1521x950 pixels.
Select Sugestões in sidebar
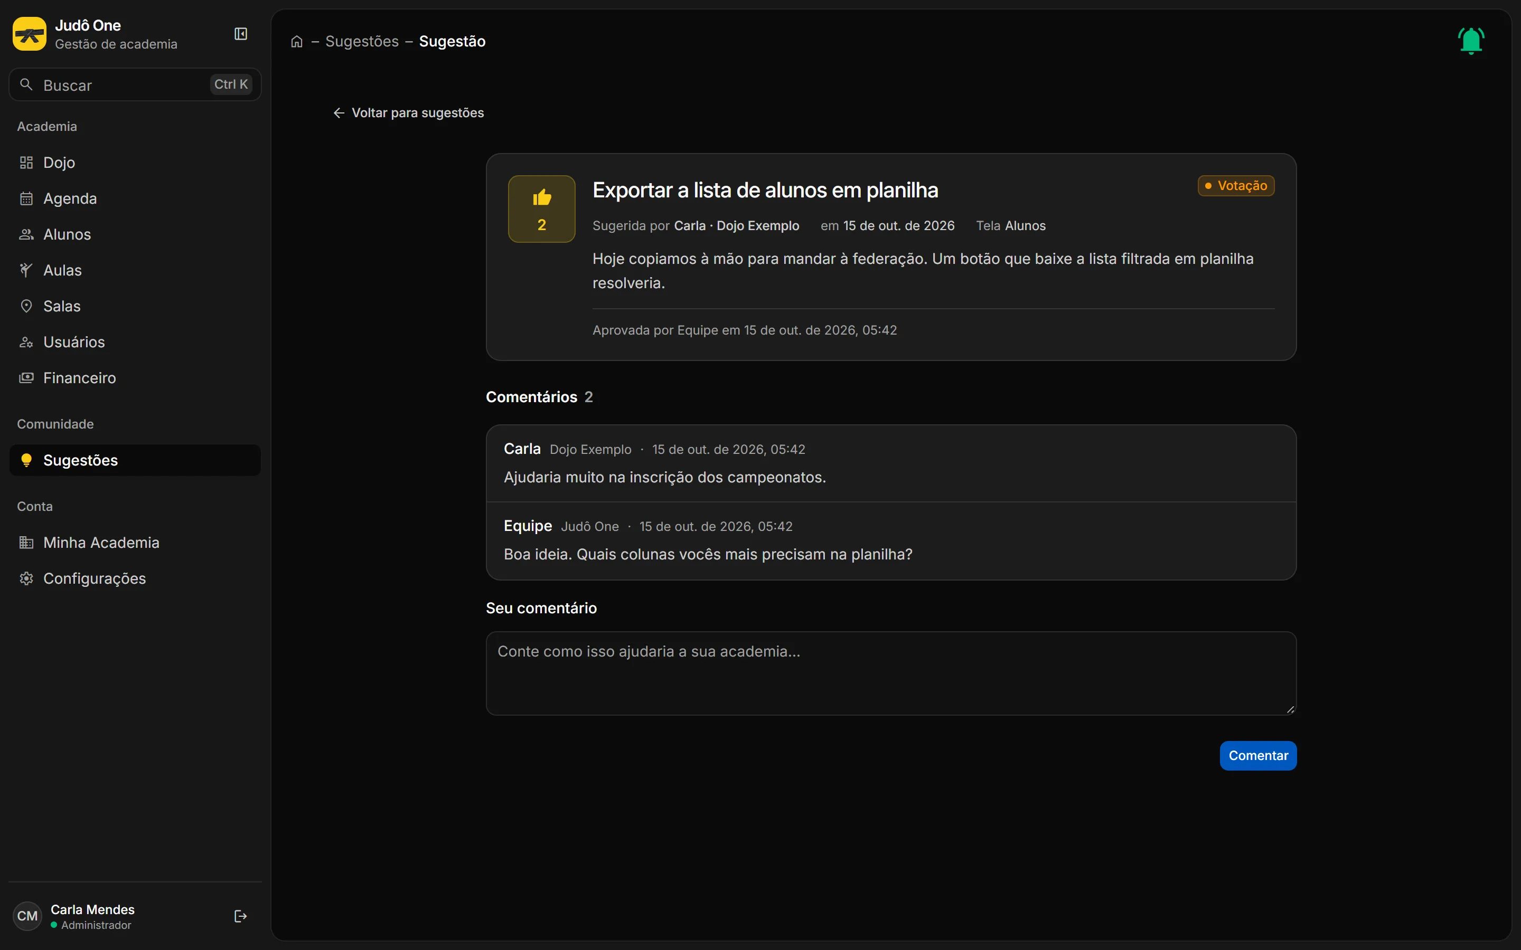[135, 461]
